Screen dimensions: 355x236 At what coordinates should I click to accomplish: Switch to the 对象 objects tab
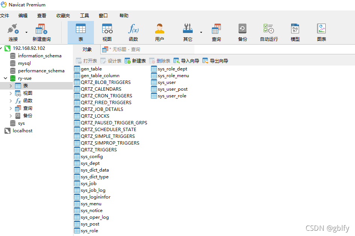87,49
